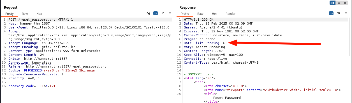Switch to combined tabbed layout icon
This screenshot has height=103, width=352.
[345, 3]
